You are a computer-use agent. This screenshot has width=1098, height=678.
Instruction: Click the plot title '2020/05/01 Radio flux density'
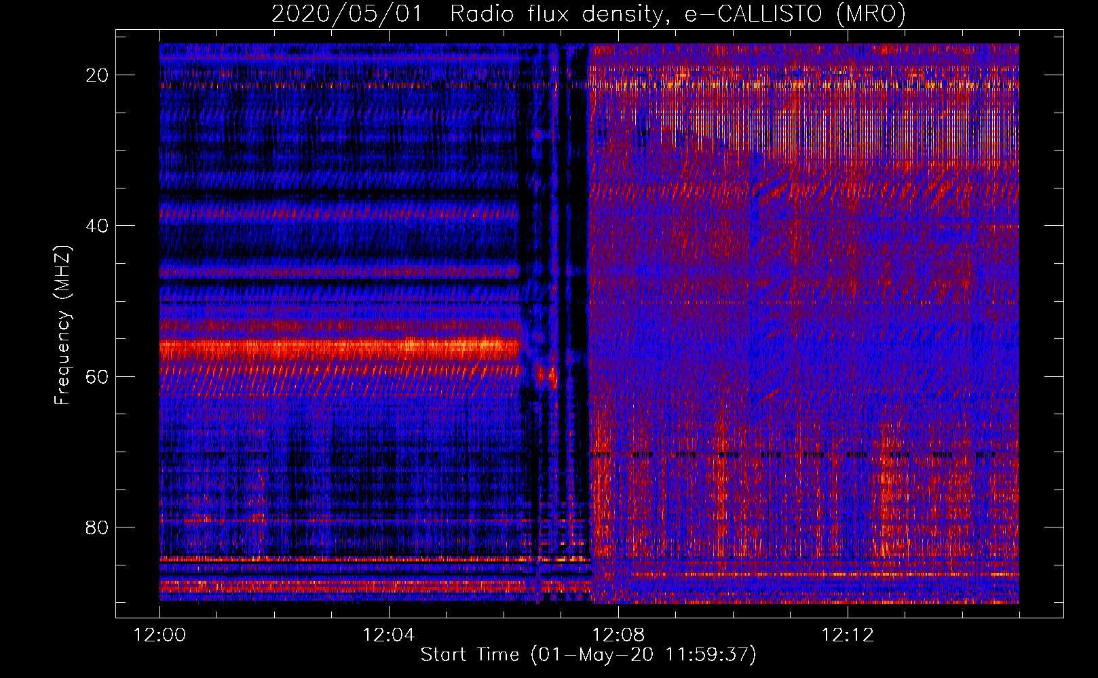pyautogui.click(x=588, y=14)
